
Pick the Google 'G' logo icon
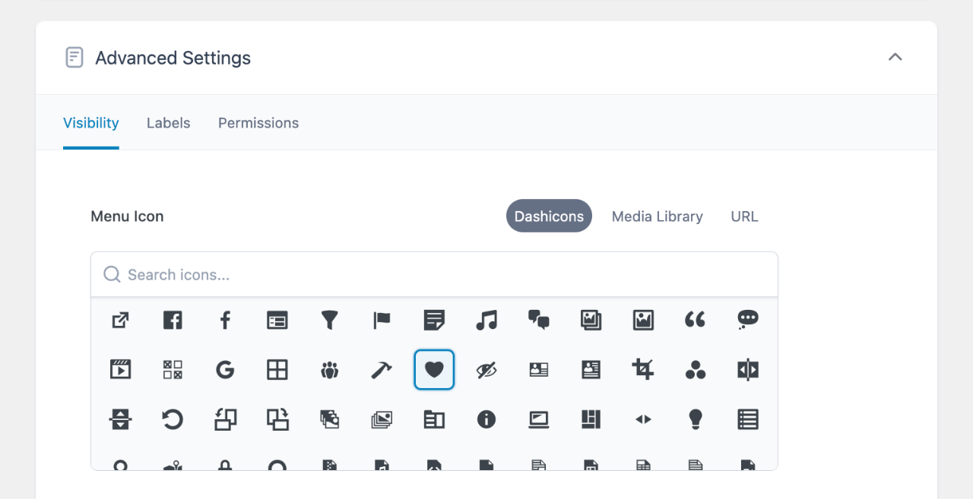point(225,370)
